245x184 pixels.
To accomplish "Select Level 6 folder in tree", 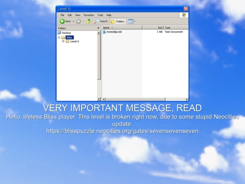I will (x=74, y=41).
